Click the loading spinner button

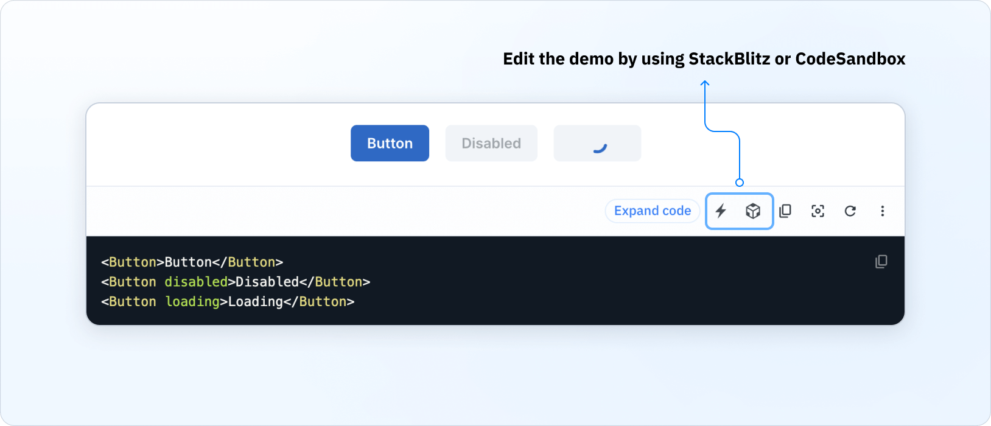pyautogui.click(x=597, y=143)
